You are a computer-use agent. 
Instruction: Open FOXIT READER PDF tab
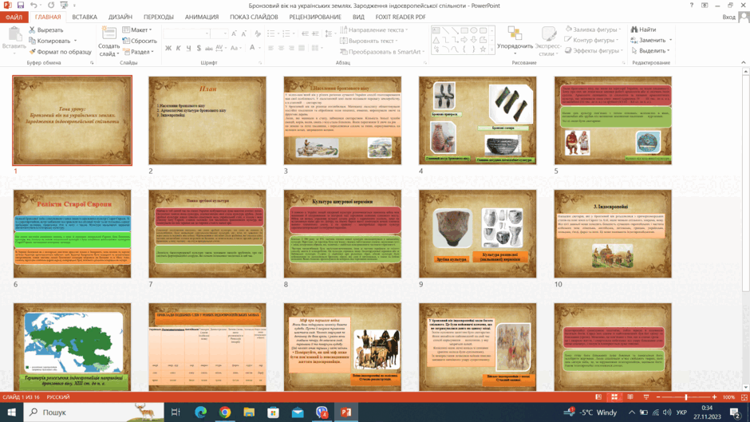coord(401,17)
